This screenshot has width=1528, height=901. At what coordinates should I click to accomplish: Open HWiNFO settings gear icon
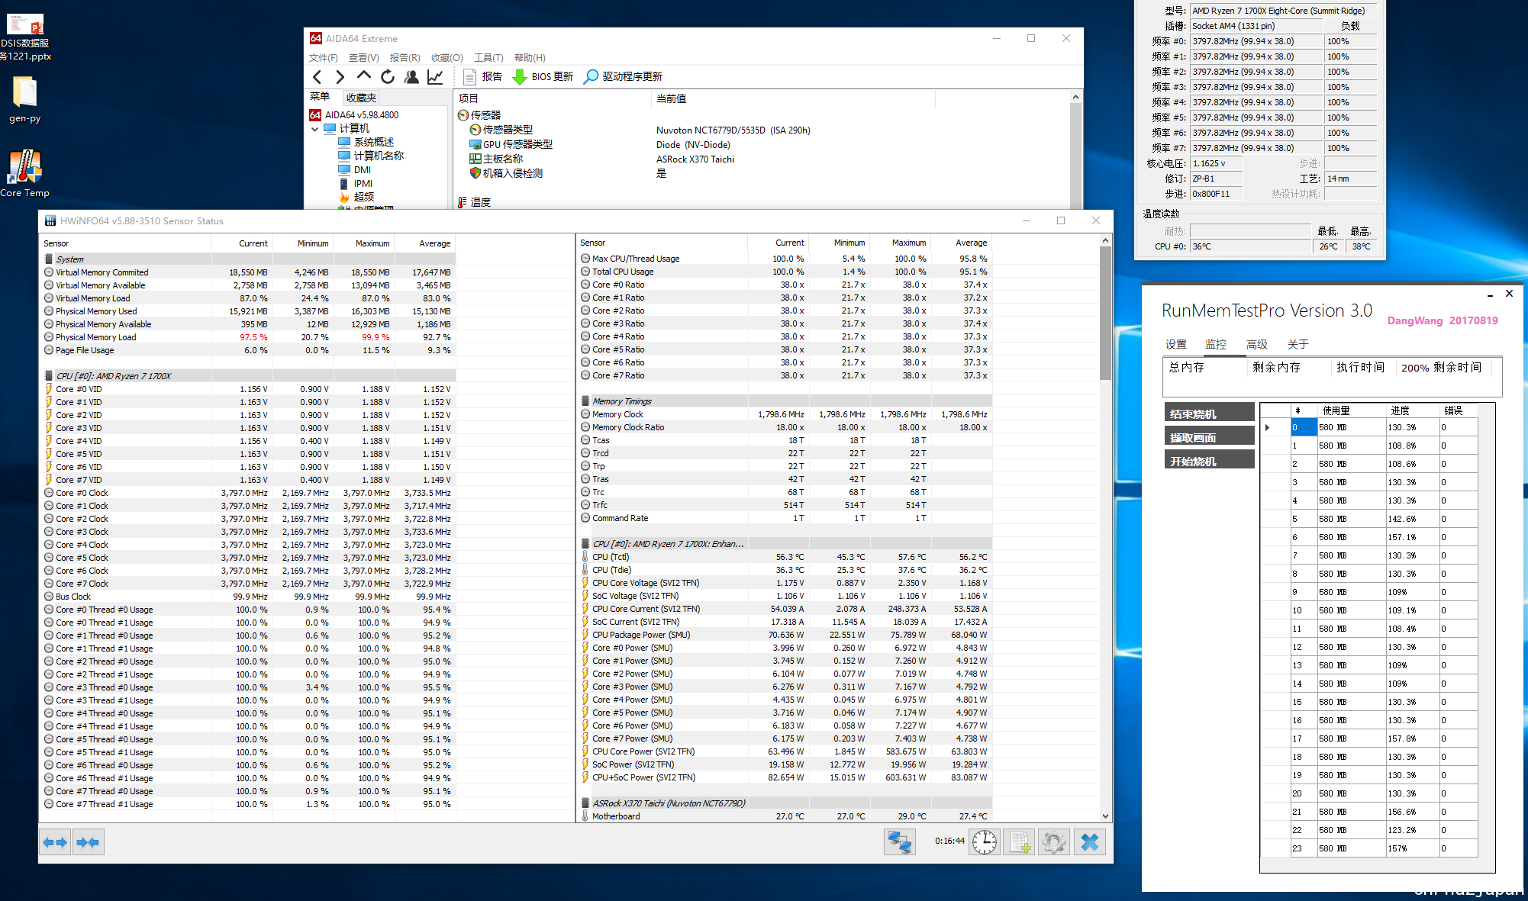[x=1055, y=842]
